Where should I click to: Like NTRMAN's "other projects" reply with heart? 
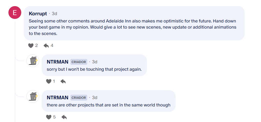click(x=49, y=117)
